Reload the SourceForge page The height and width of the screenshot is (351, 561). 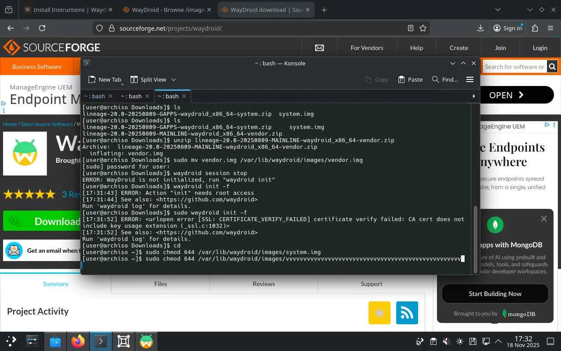[42, 28]
